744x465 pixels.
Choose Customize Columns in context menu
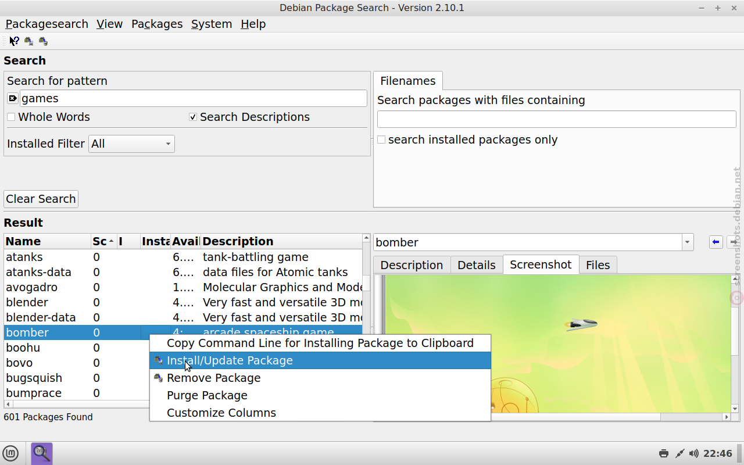pos(320,413)
